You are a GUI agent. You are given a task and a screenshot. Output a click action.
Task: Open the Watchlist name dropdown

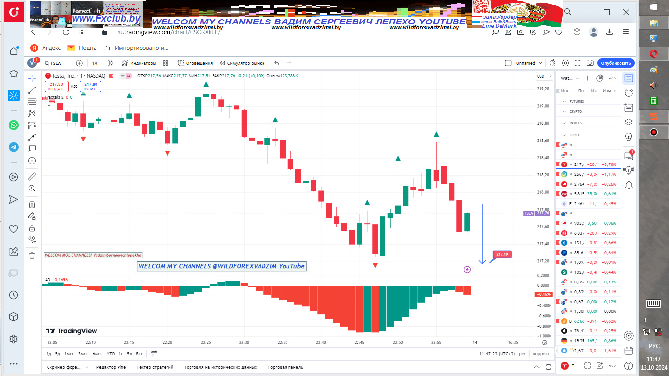click(570, 78)
